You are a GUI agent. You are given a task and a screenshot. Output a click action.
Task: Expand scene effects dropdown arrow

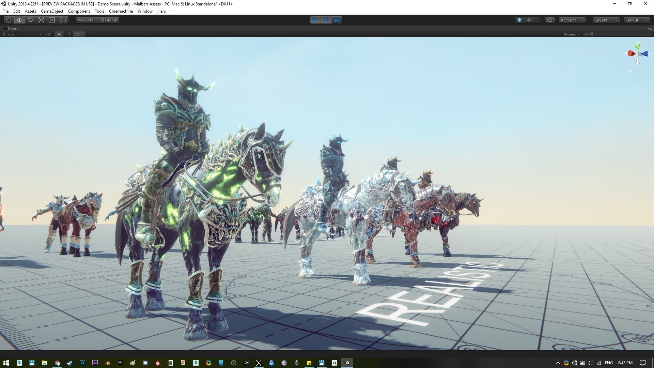point(83,34)
